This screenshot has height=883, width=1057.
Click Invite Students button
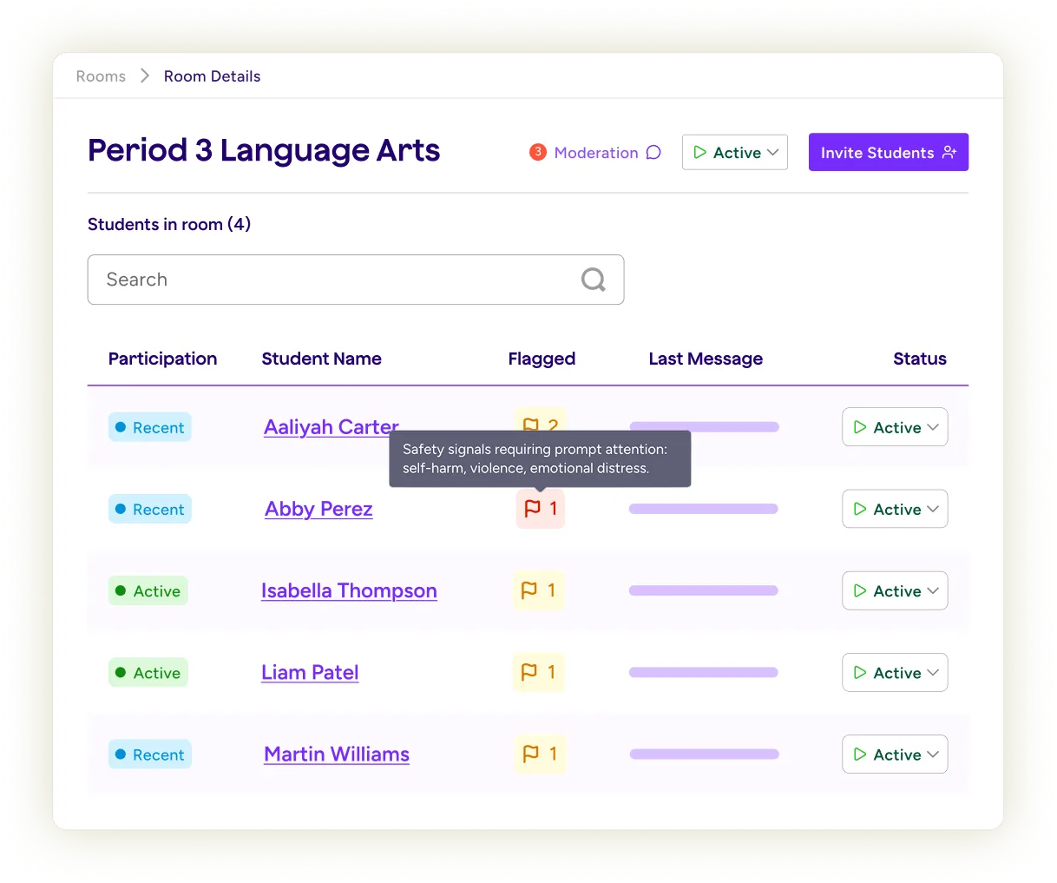pyautogui.click(x=889, y=152)
